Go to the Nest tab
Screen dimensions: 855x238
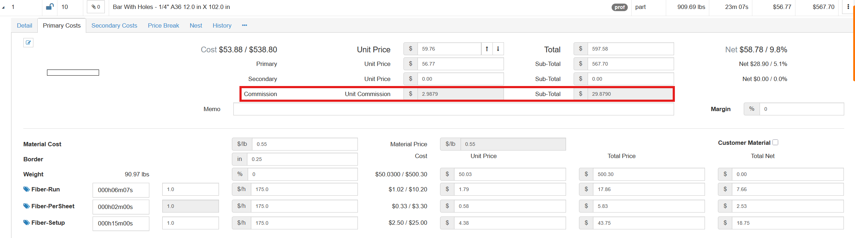[x=196, y=25]
